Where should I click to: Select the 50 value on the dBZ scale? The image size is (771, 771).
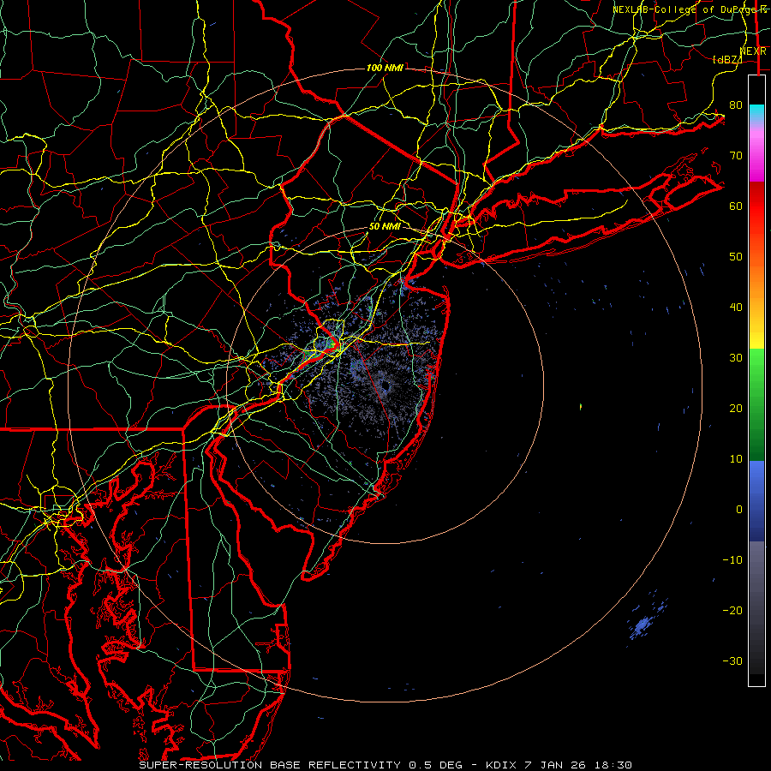(736, 257)
